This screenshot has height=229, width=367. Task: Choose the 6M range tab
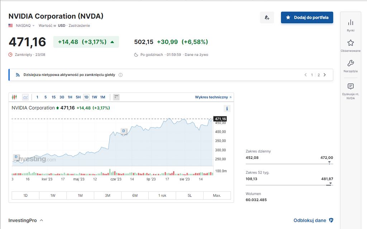[x=135, y=195]
